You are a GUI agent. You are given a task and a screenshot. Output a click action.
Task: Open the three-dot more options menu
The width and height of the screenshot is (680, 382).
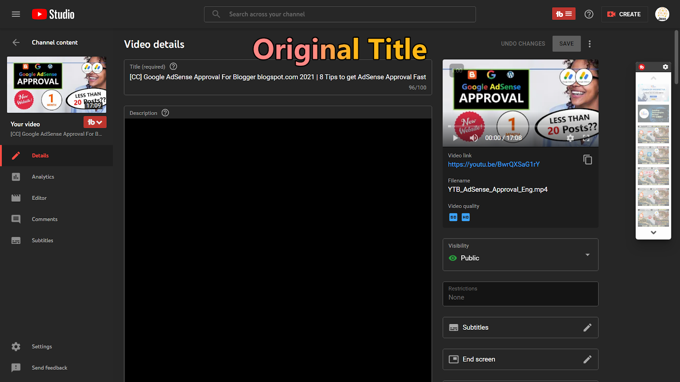[589, 44]
